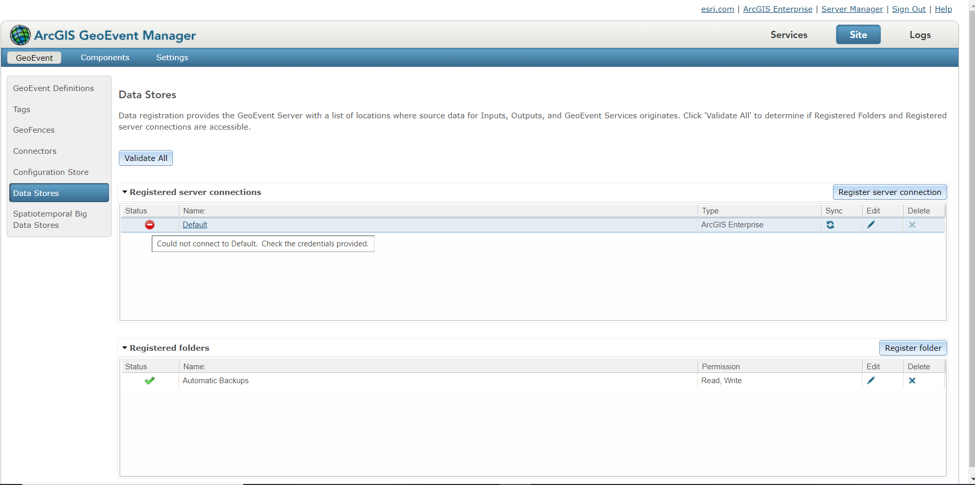Screen dimensions: 975x485
Task: Sync the Default server connection
Action: coord(830,225)
